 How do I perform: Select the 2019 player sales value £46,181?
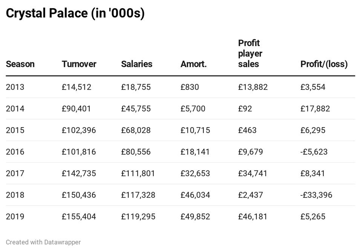[x=252, y=217]
